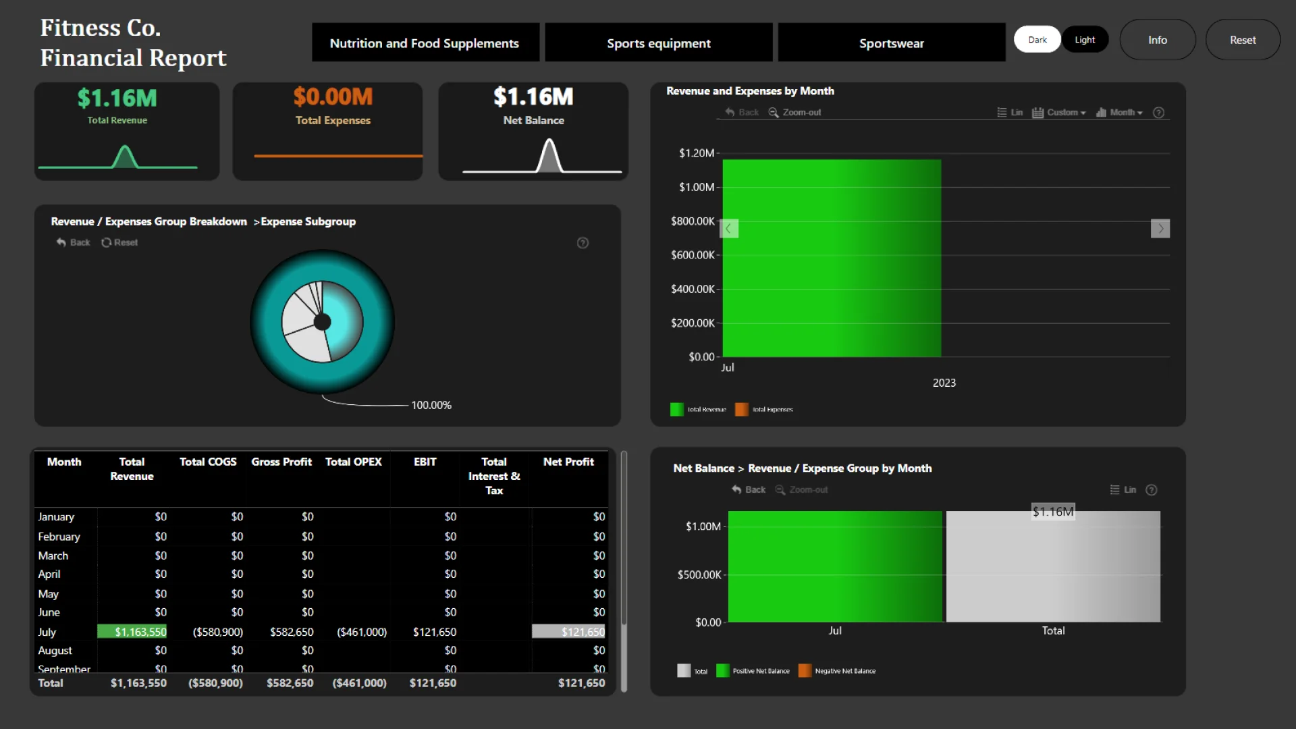Select Sportswear tab
Viewport: 1296px width, 729px height.
point(892,43)
